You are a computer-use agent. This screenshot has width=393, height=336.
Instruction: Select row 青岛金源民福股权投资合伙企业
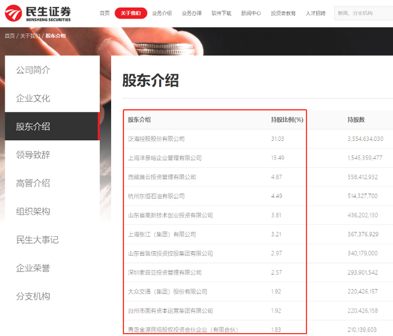(258, 328)
